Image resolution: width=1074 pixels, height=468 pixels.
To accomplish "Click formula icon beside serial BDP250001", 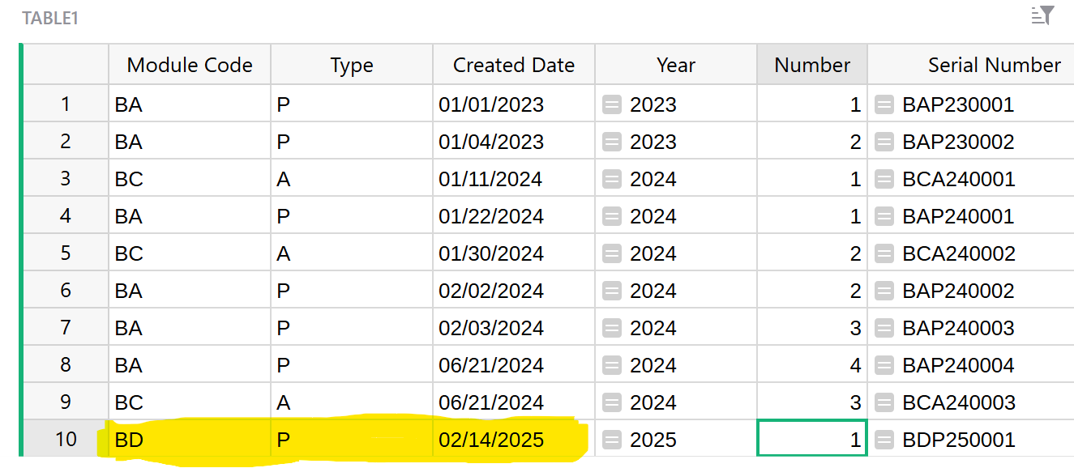I will pyautogui.click(x=884, y=440).
